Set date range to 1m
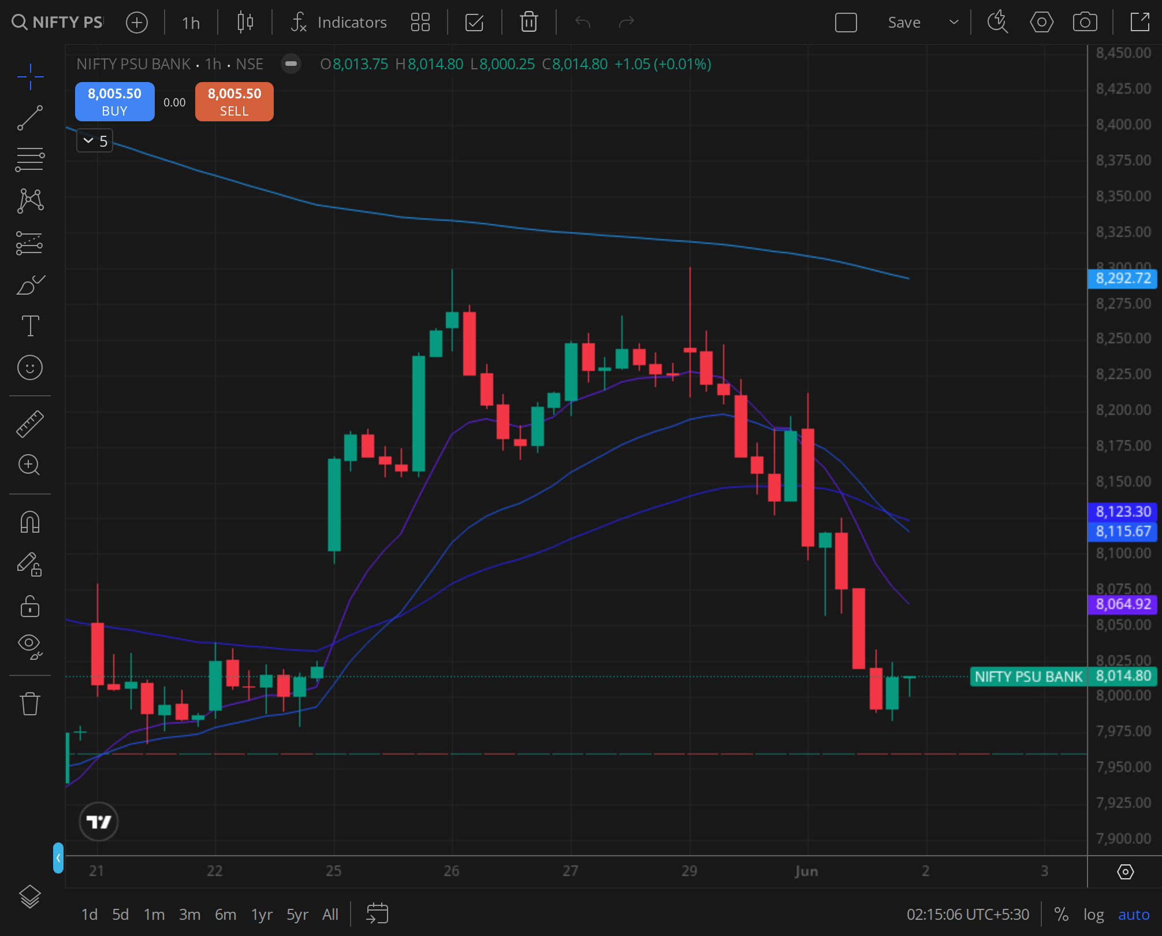The height and width of the screenshot is (936, 1162). pyautogui.click(x=154, y=915)
